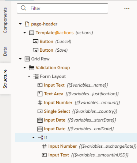Focus the Filter input field

click(x=62, y=8)
